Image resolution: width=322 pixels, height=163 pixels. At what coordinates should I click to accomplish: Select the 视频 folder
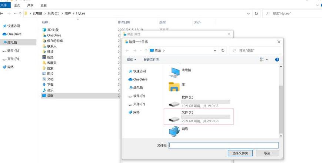[x=48, y=57]
